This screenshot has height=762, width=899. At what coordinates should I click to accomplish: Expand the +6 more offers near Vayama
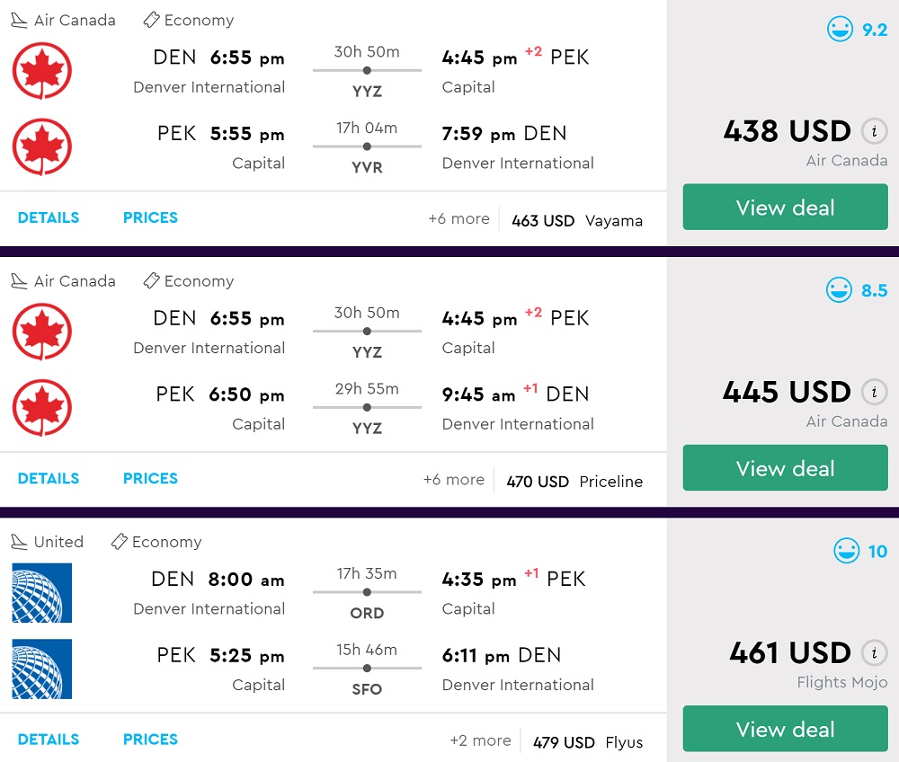(458, 219)
